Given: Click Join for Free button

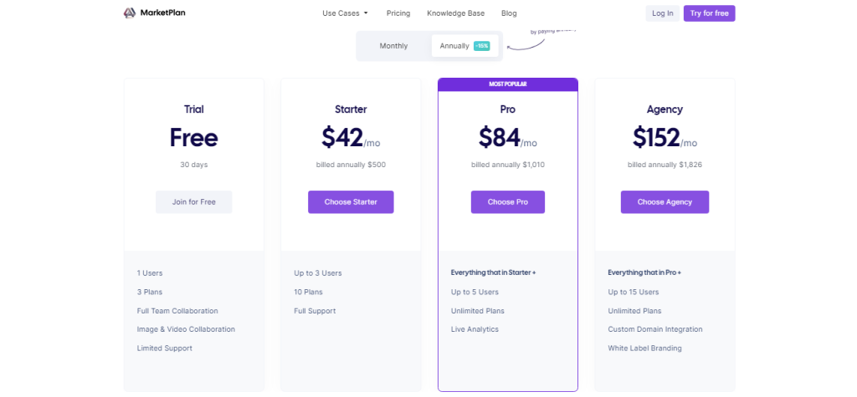Looking at the screenshot, I should (193, 202).
